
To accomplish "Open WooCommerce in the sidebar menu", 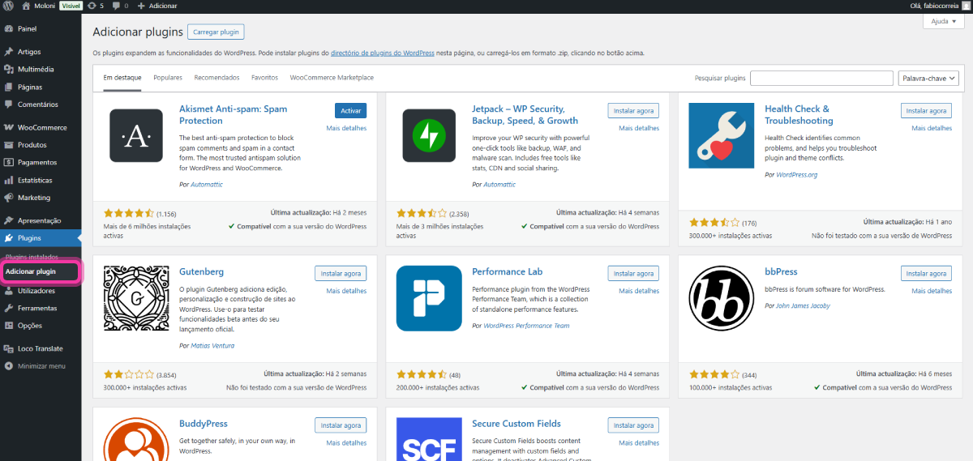I will [42, 127].
